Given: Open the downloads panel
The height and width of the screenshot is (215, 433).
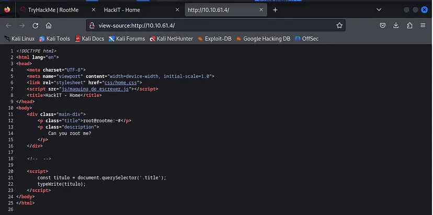Looking at the screenshot, I should pos(396,25).
